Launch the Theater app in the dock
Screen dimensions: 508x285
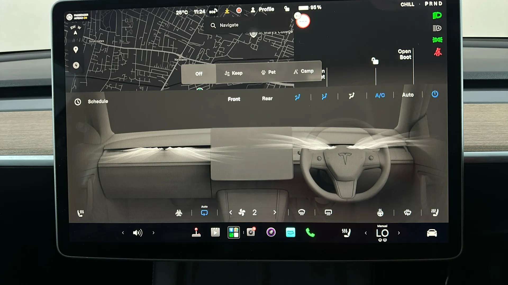coord(215,232)
